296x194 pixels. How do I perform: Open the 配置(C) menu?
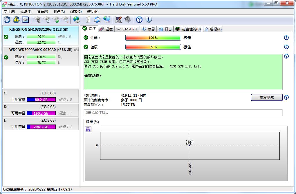pos(75,12)
